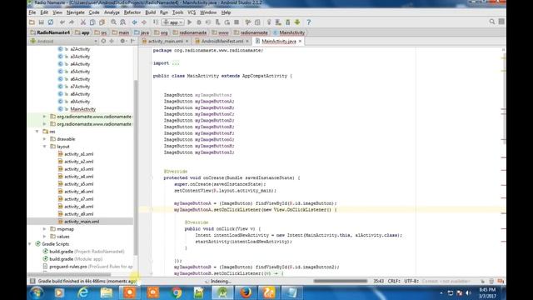
Task: Click the Debug app bug icon
Action: coord(199,22)
